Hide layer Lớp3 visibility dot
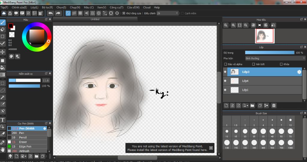 point(225,72)
